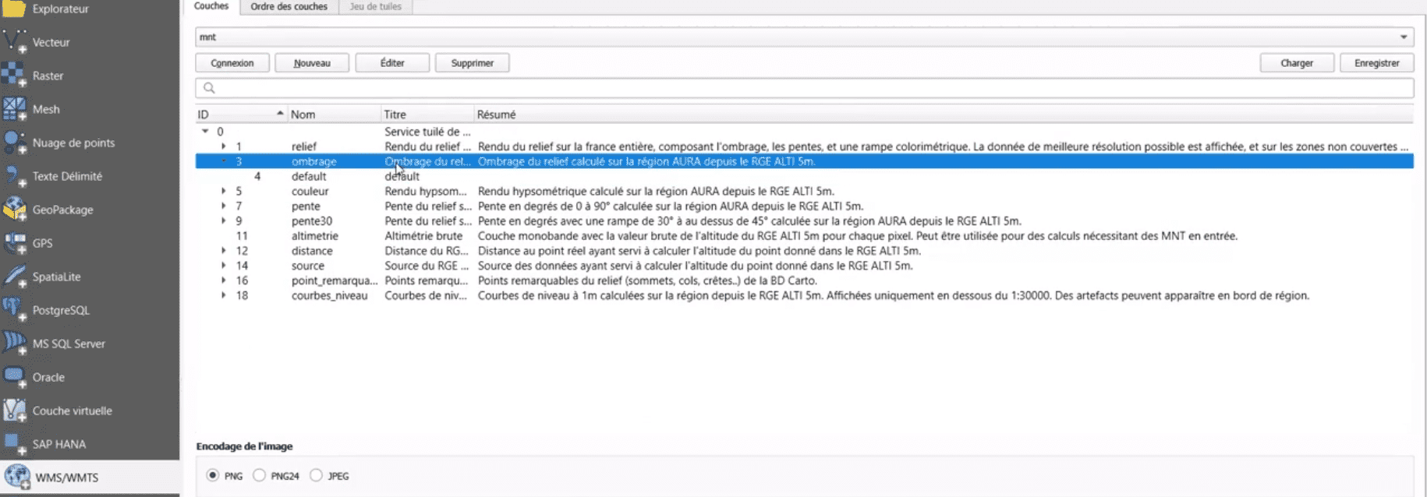Viewport: 1427px width, 497px height.
Task: Select PNG image encoding
Action: (213, 475)
